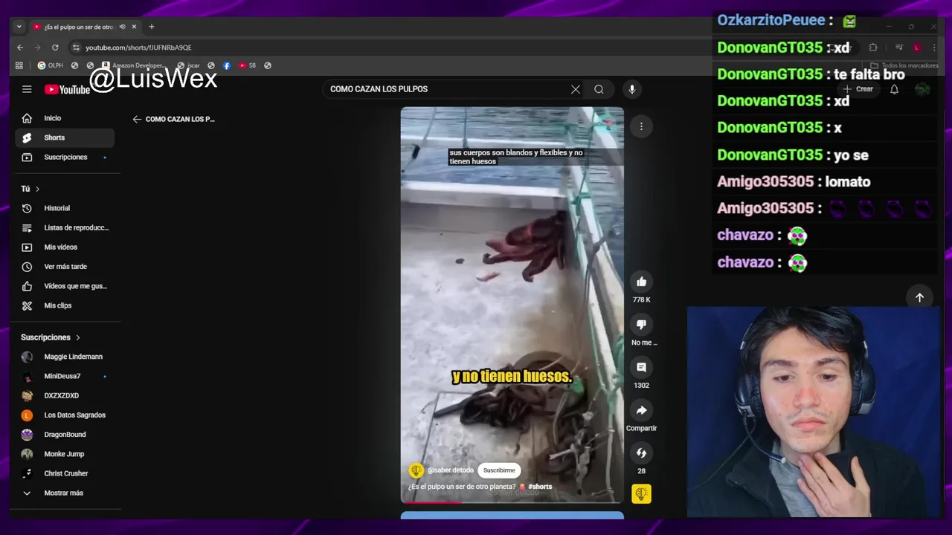
Task: Jump to top with the up arrow
Action: coord(919,297)
